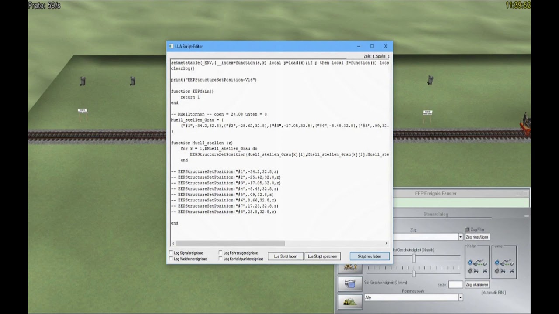The image size is (559, 314).
Task: Click the comment '-- Muelltonnen -- oben = 24.08'
Action: click(219, 114)
